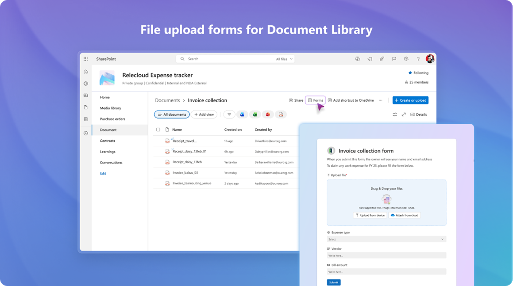Expand content with the arrows icon
Viewport: 513px width, 286px height.
pos(404,114)
